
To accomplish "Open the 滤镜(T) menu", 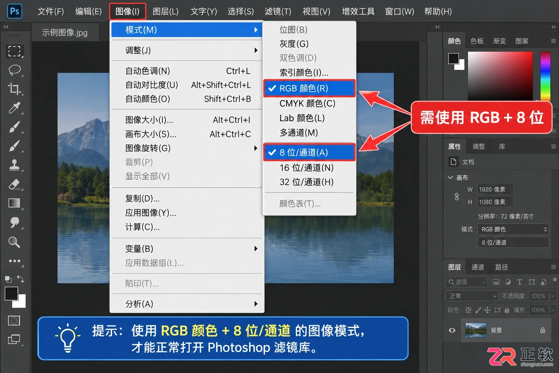I will 278,11.
